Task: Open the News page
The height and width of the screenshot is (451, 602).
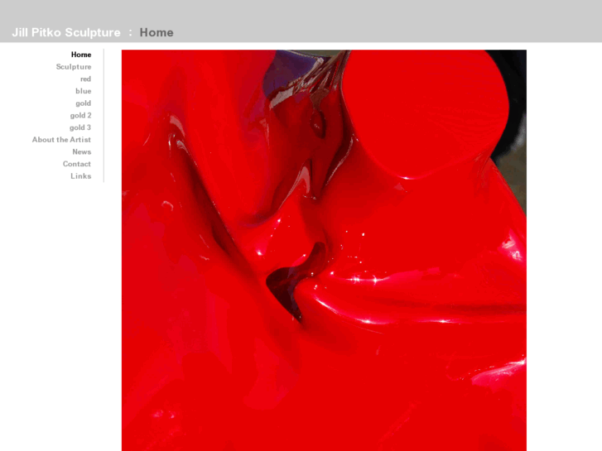Action: click(x=82, y=152)
